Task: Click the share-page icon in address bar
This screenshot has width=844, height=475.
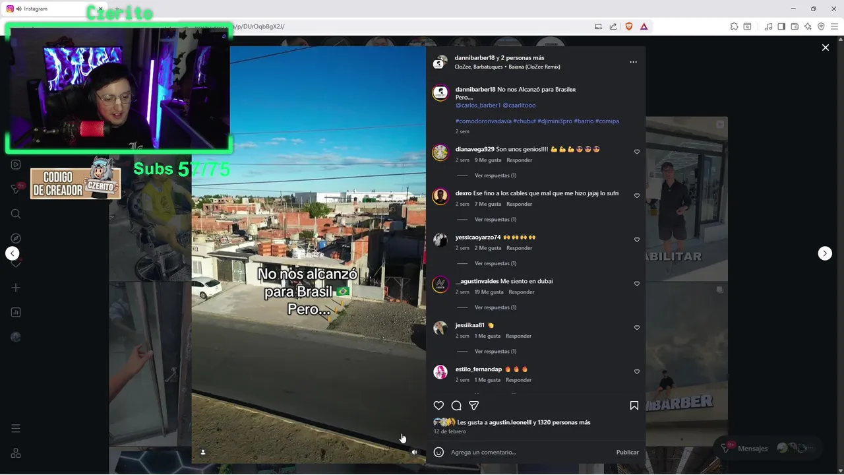Action: [613, 26]
